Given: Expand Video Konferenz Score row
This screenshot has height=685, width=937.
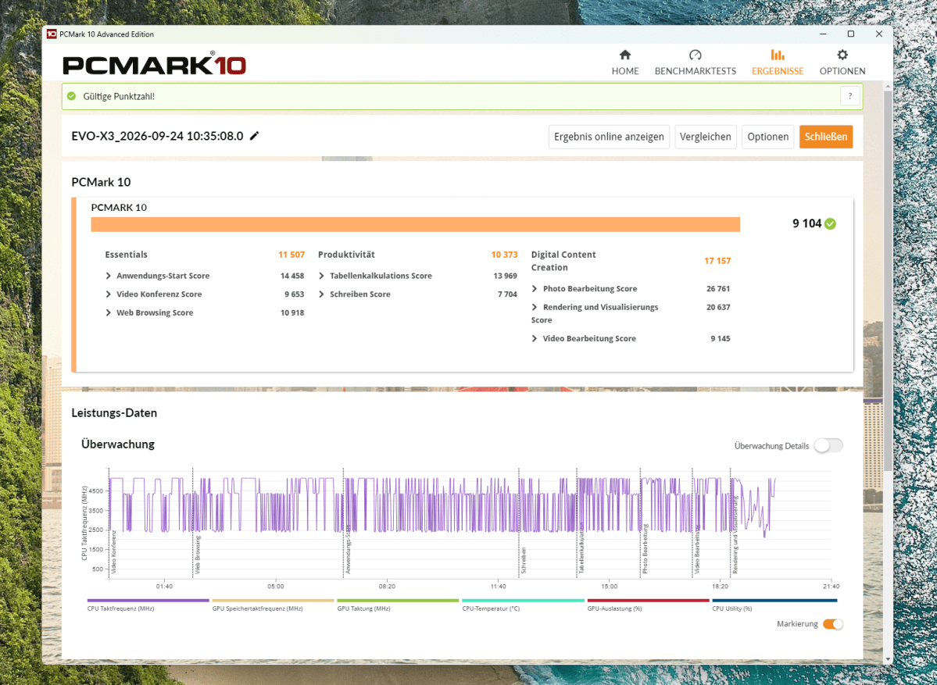Looking at the screenshot, I should [x=108, y=294].
